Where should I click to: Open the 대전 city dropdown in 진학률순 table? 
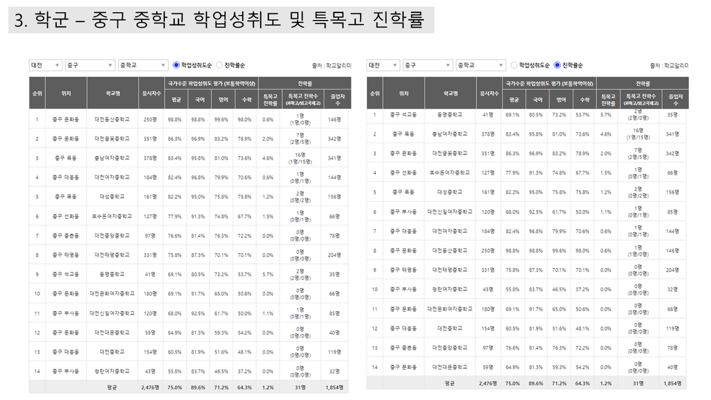click(384, 65)
